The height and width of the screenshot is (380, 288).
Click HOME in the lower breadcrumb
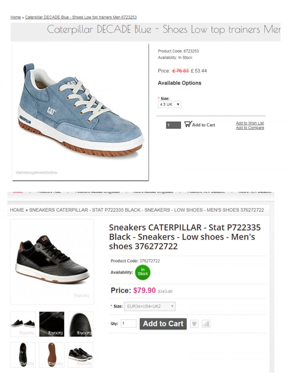[x=17, y=210]
